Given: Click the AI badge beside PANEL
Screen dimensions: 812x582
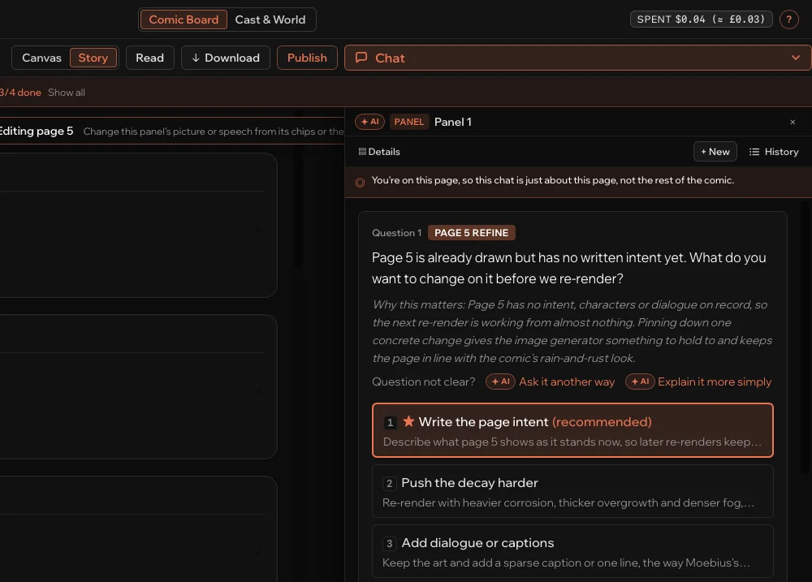Looking at the screenshot, I should pos(369,122).
